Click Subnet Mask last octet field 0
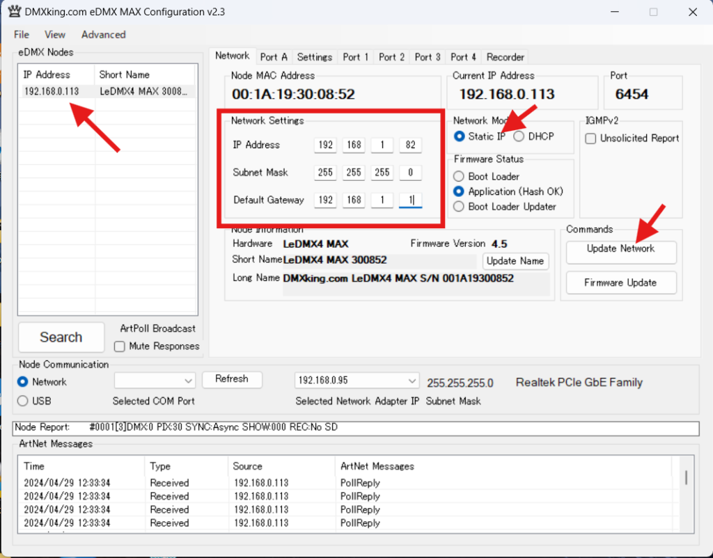Image resolution: width=713 pixels, height=558 pixels. [410, 173]
